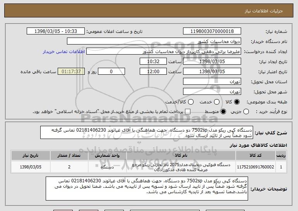This screenshot has height=211, width=298.
Task: Click the request creator field علیرضا براتی دهقی
Action: click(x=164, y=51)
